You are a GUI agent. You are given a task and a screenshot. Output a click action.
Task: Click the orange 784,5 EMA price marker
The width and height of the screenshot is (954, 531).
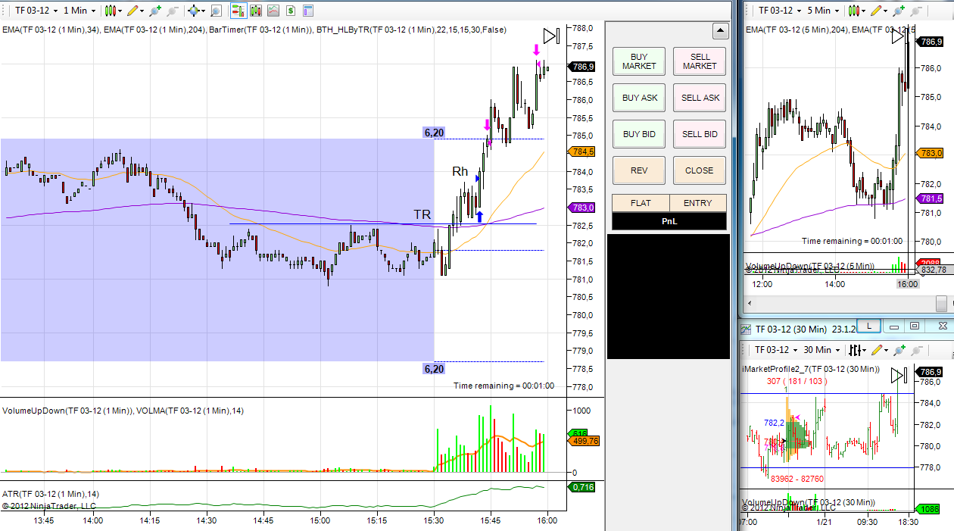581,151
